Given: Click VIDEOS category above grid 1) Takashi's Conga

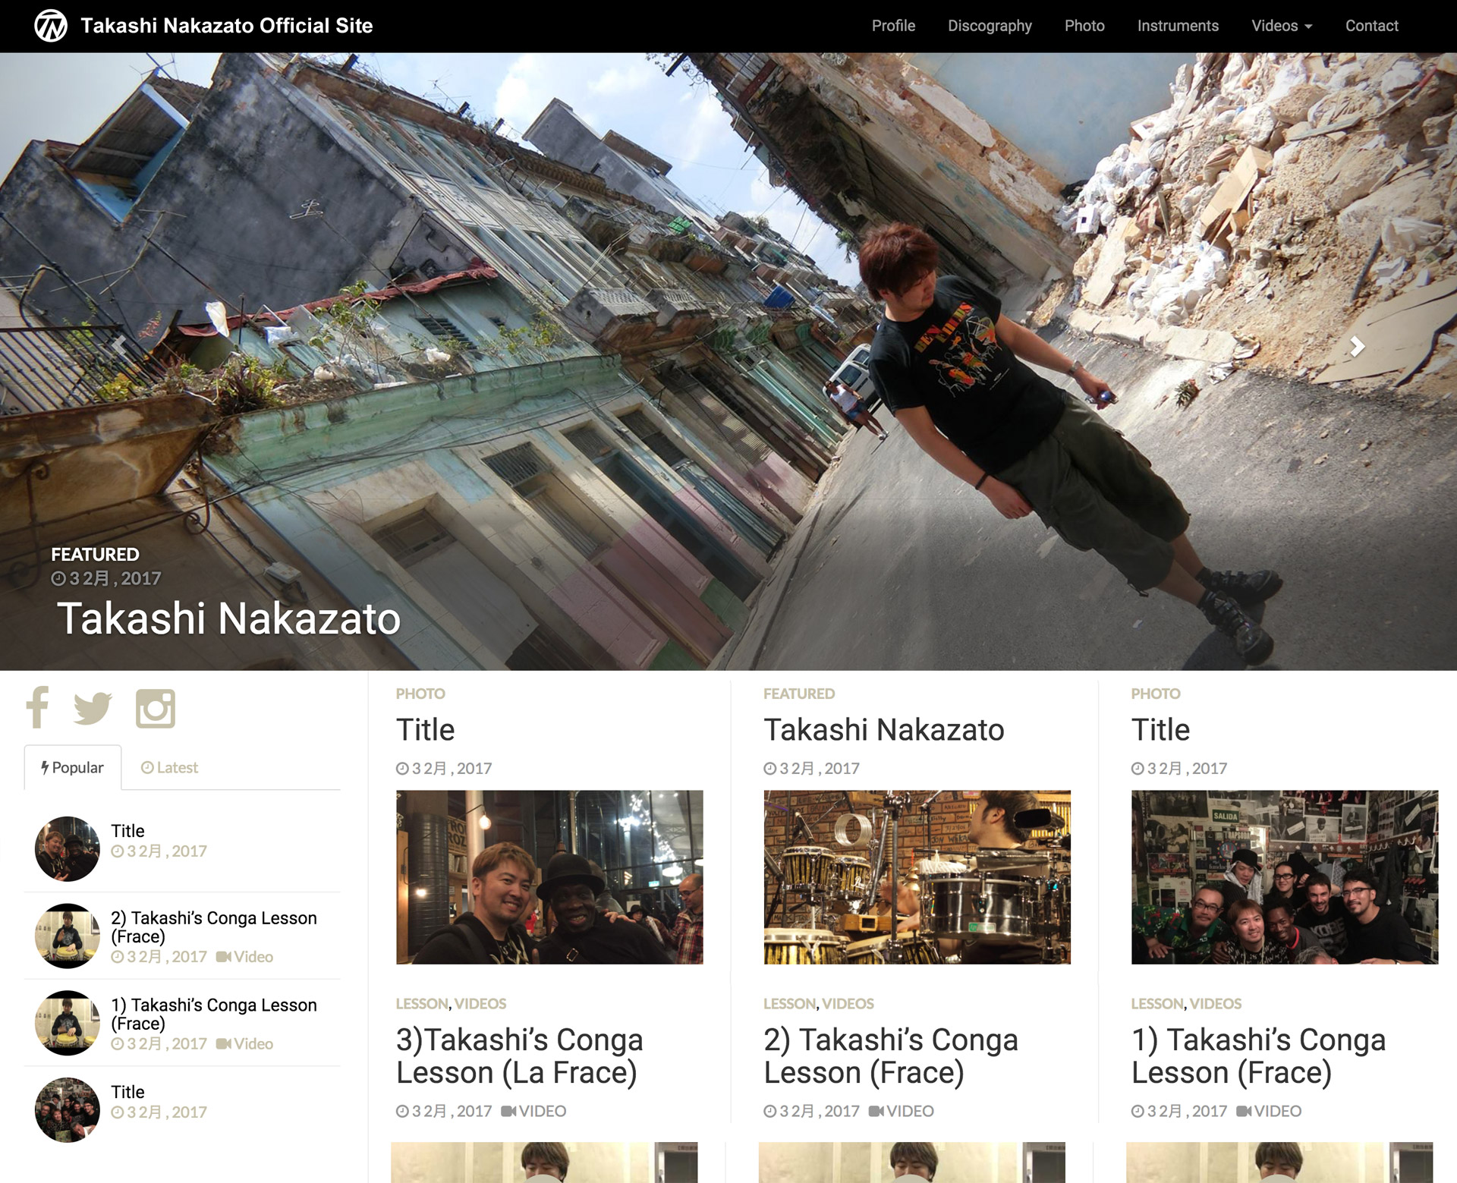Looking at the screenshot, I should point(1216,1004).
